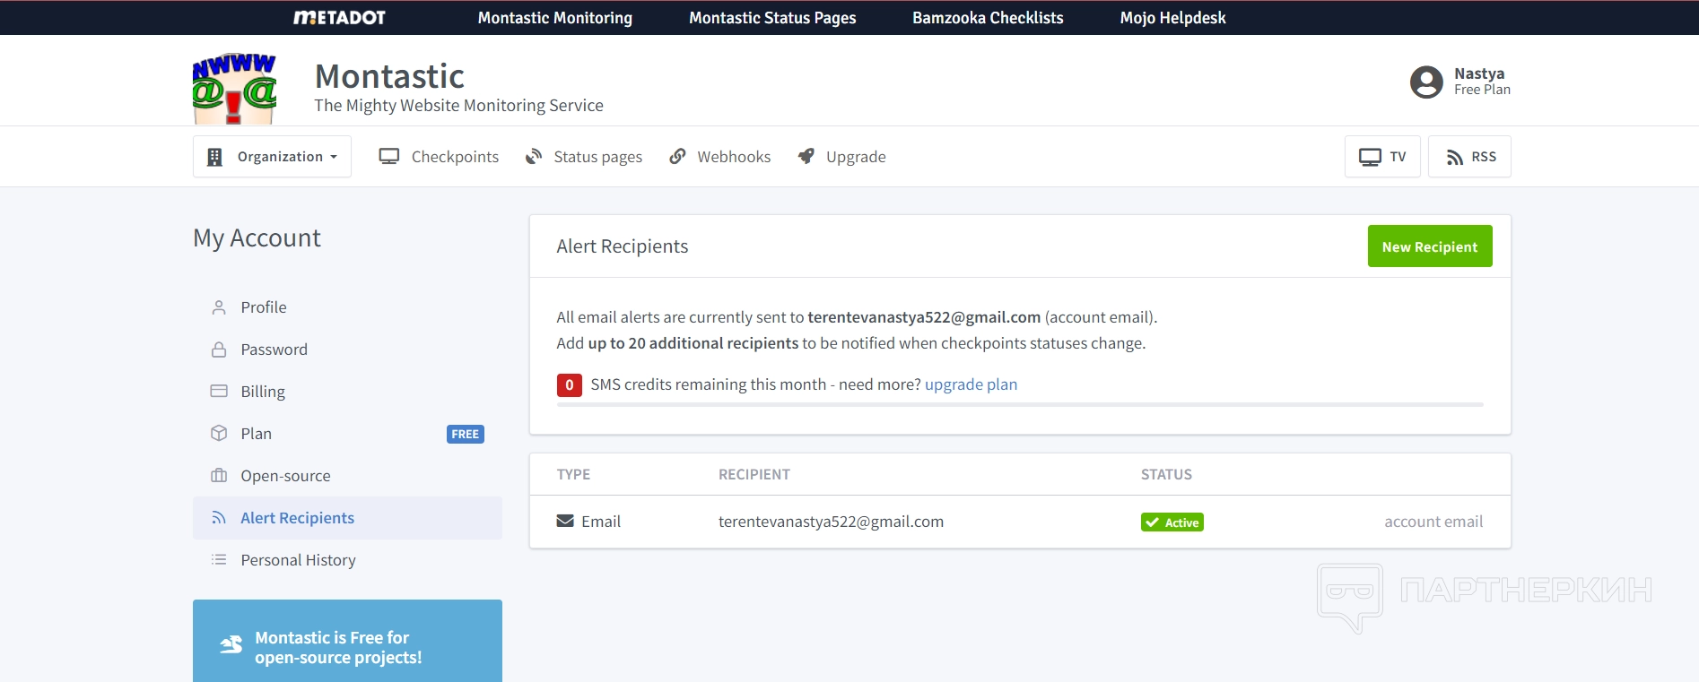Click the RECIPIENT column header
The height and width of the screenshot is (682, 1699).
754,474
